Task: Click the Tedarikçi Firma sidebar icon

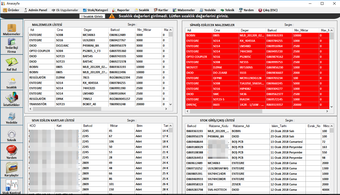Action: [11, 43]
